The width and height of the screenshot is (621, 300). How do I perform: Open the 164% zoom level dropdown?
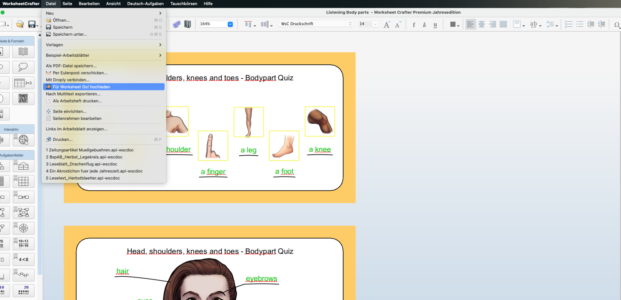230,24
